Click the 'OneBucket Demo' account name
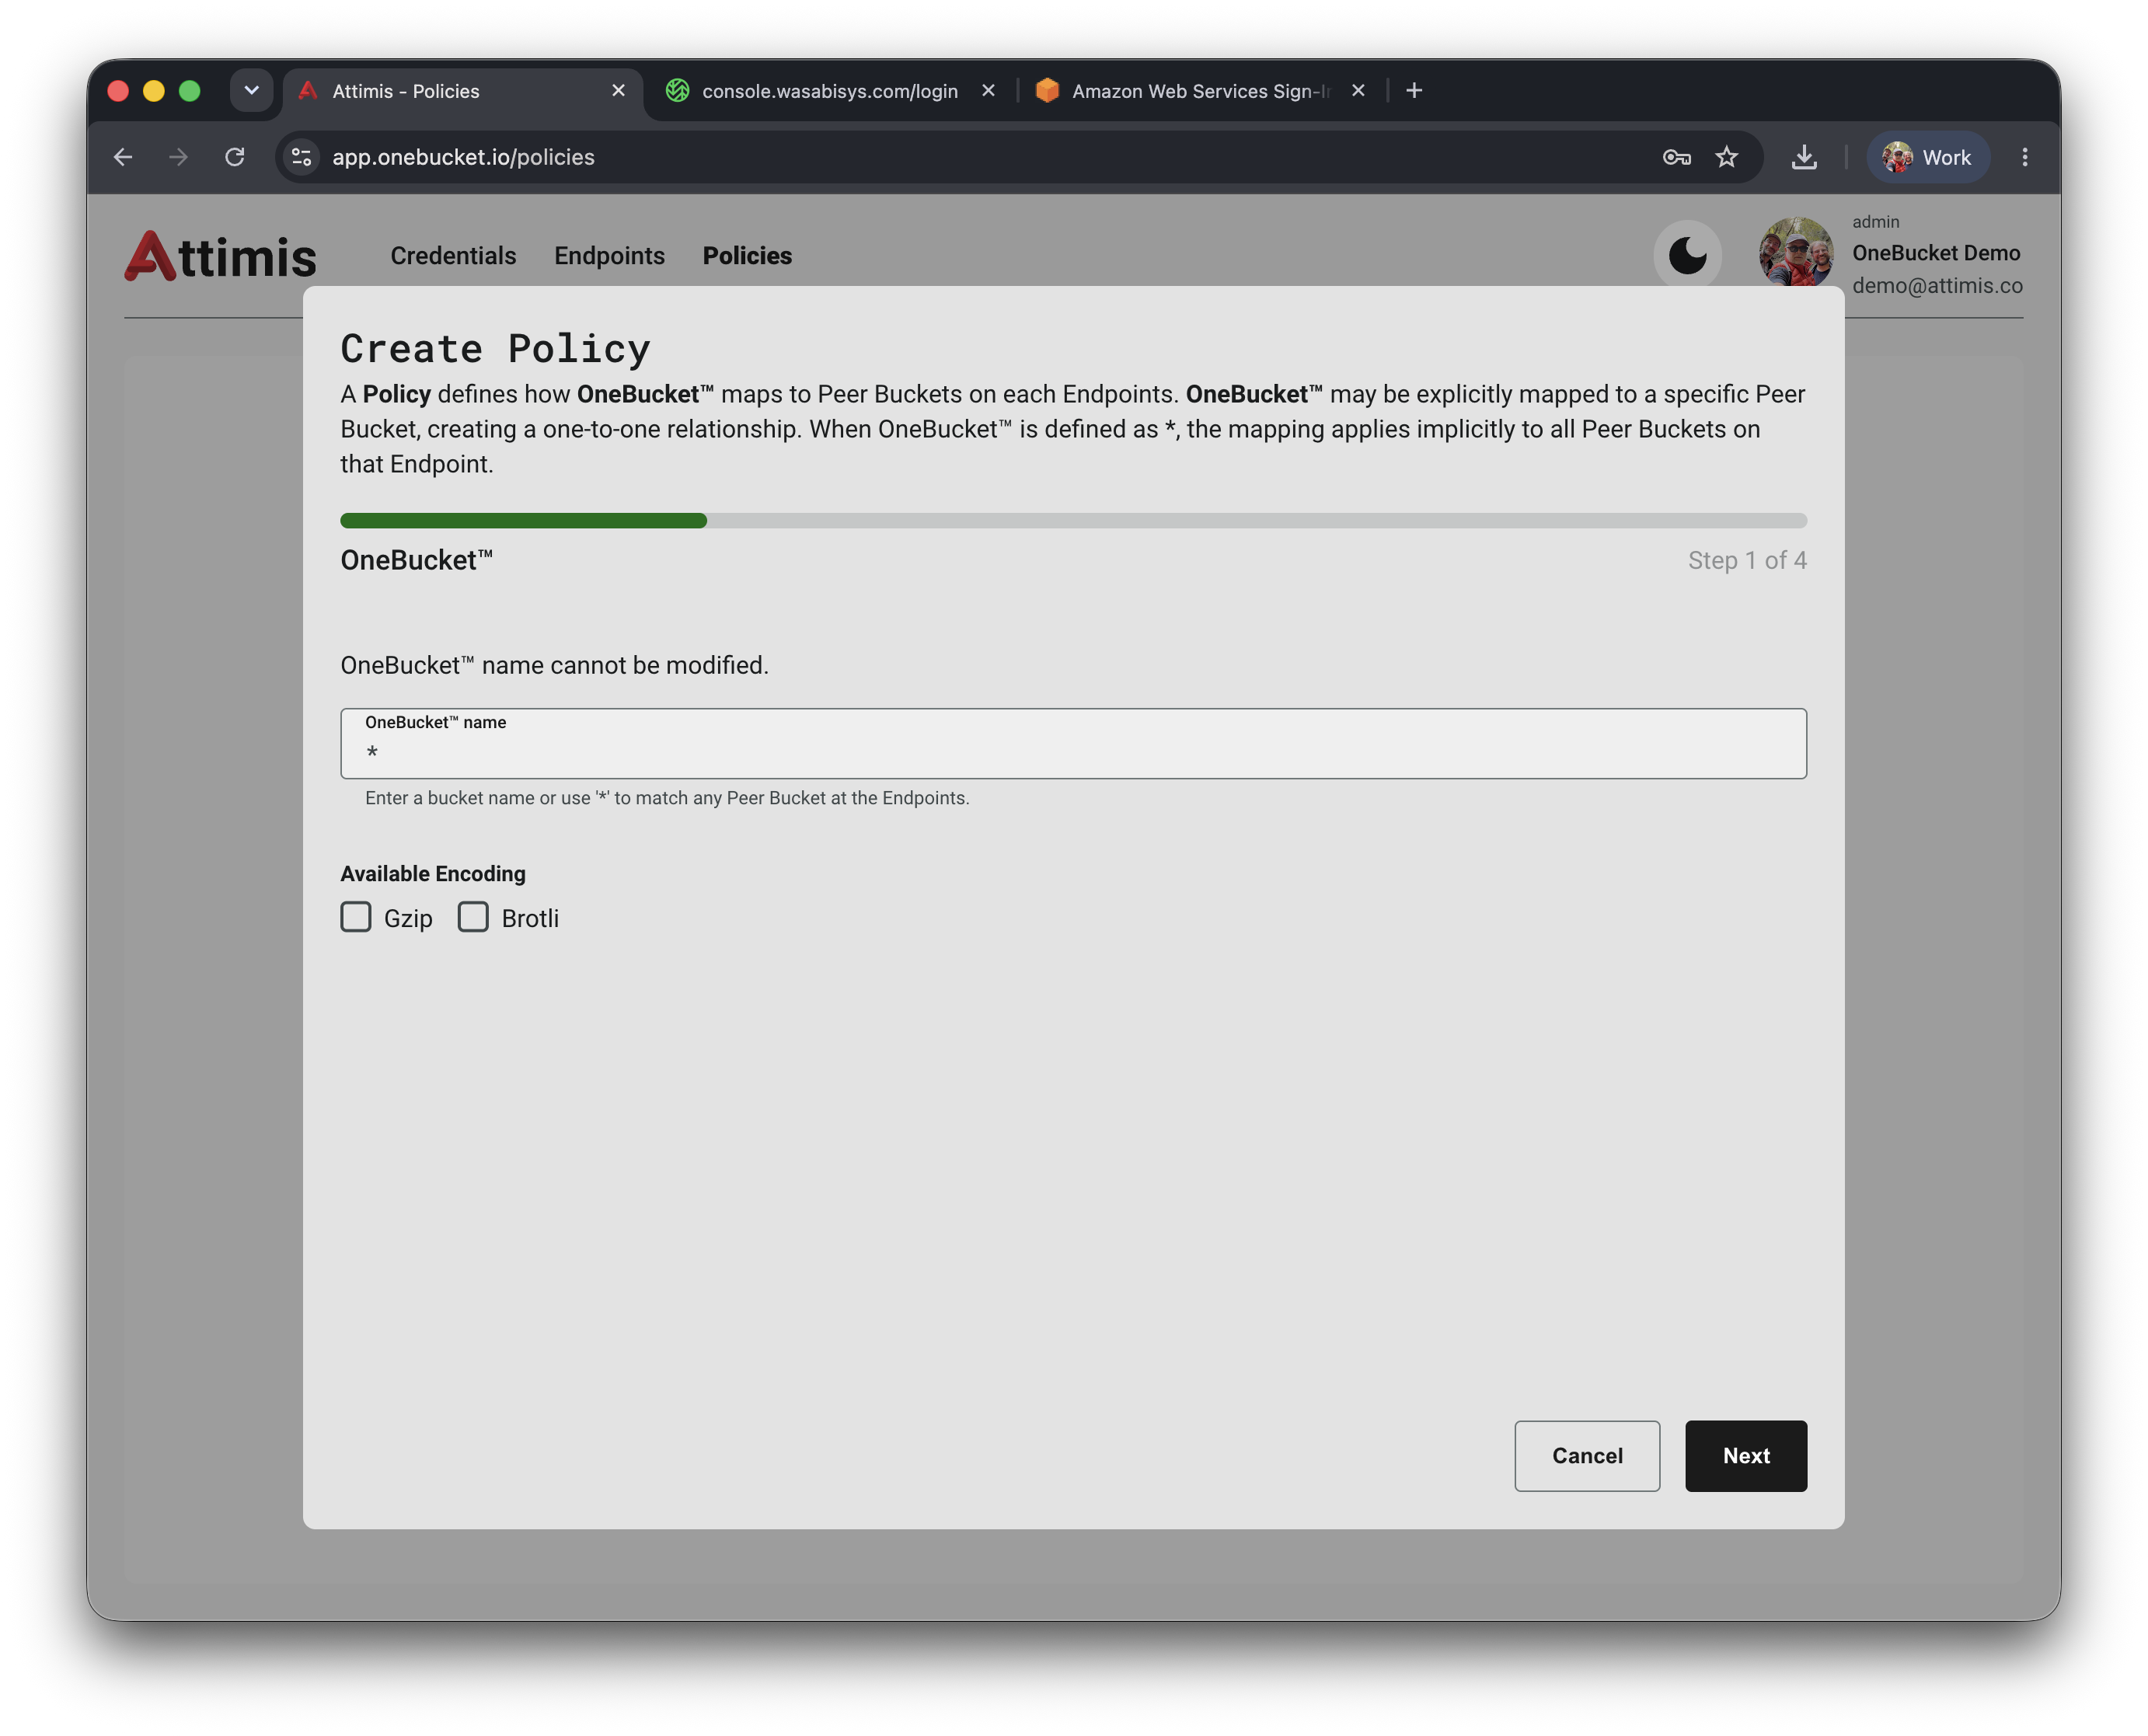The height and width of the screenshot is (1736, 2148). point(1936,253)
